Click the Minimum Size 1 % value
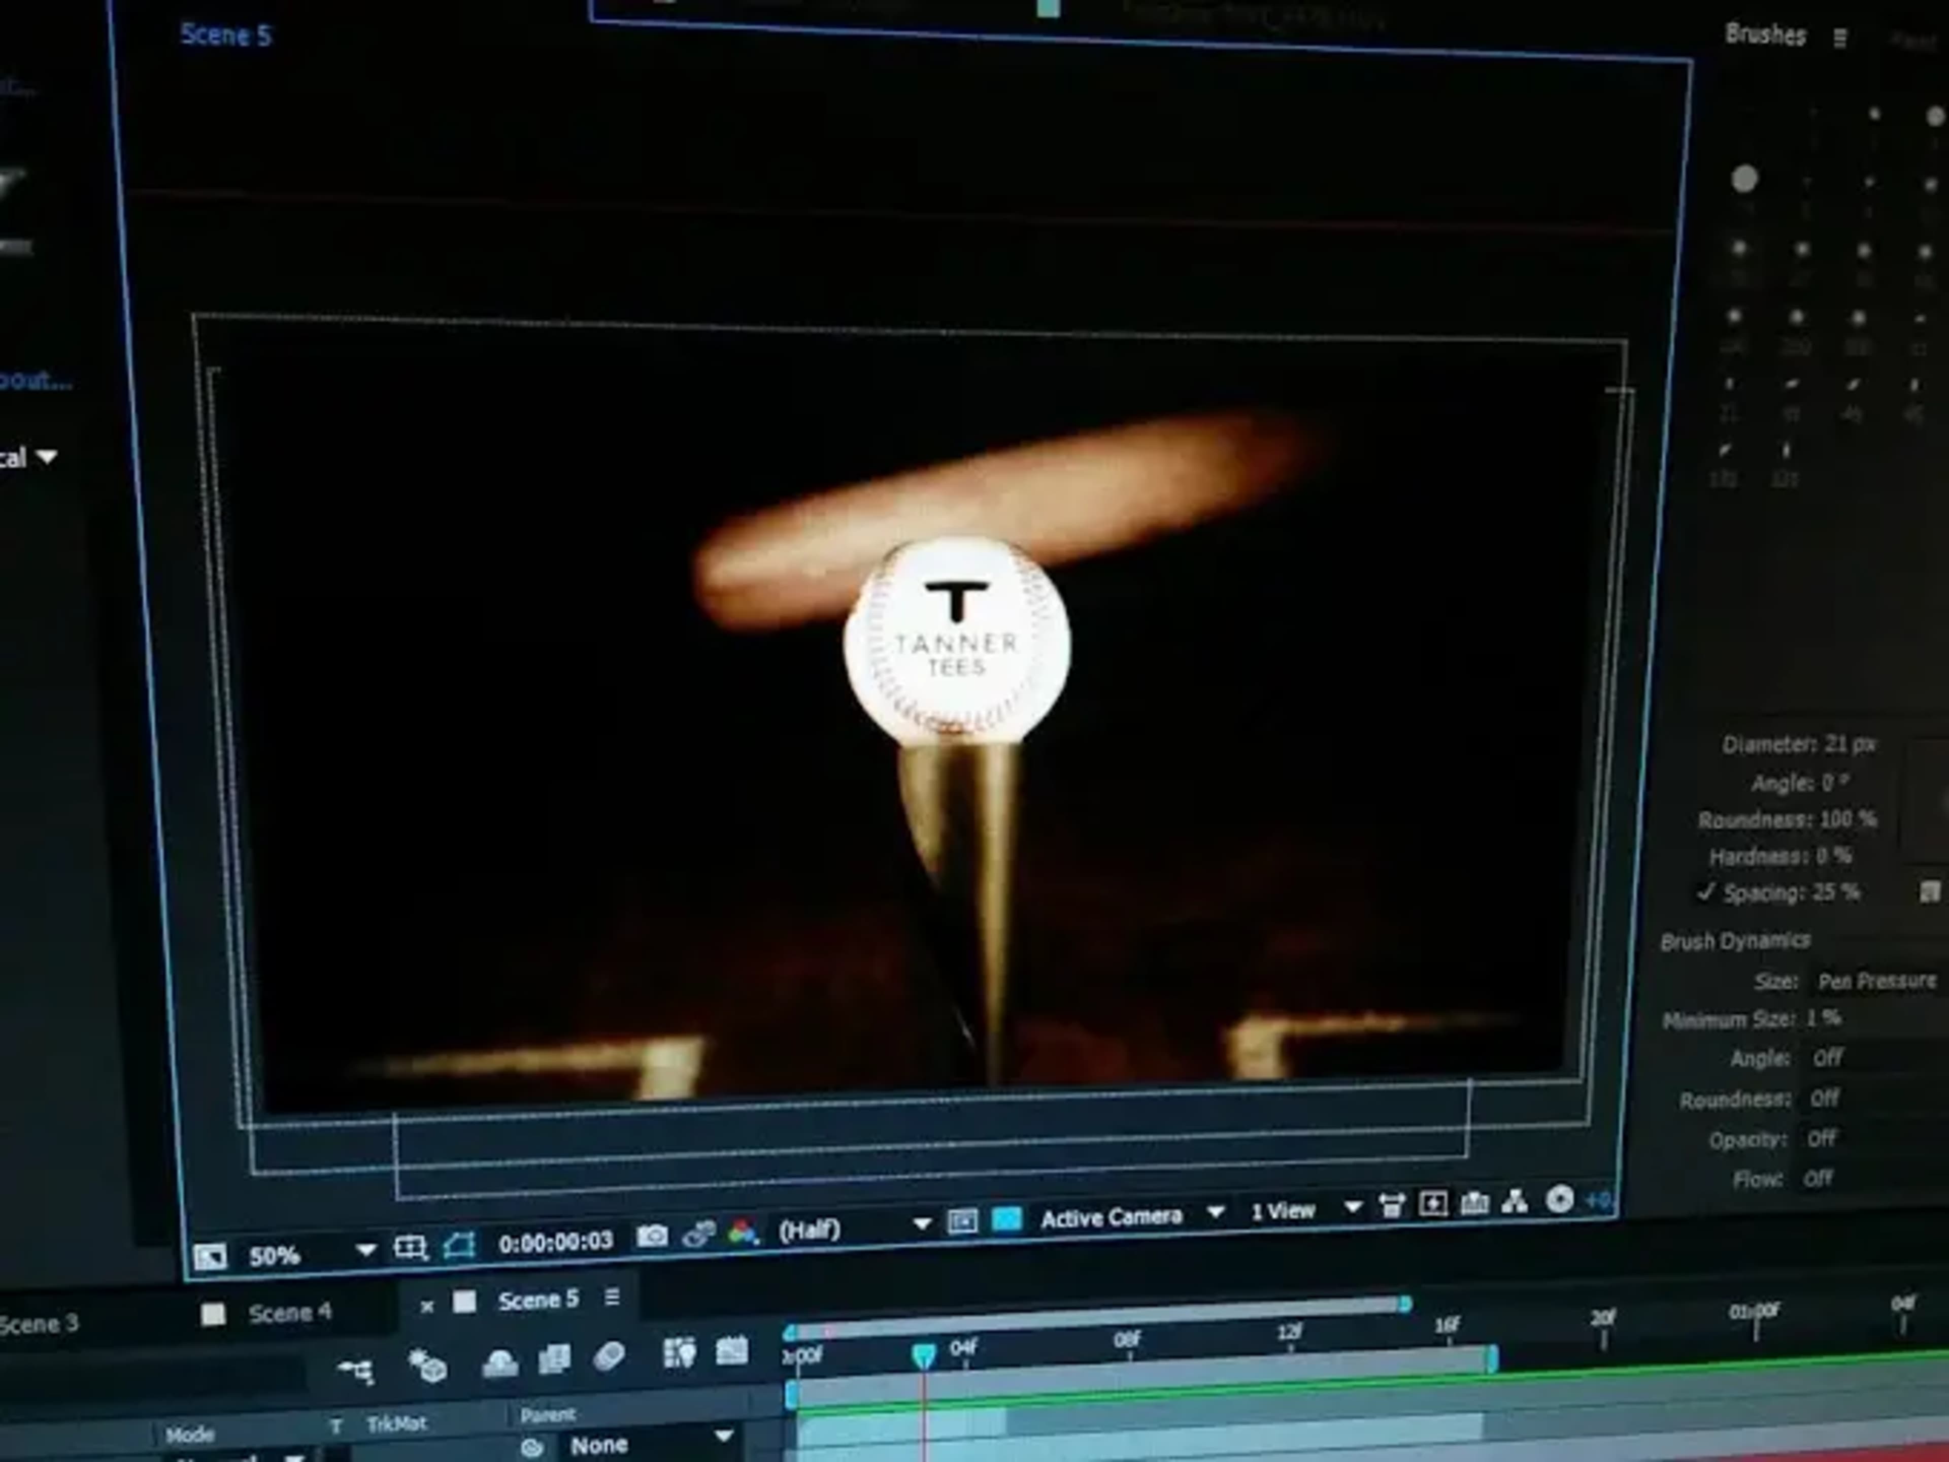The height and width of the screenshot is (1462, 1949). [x=1823, y=1018]
